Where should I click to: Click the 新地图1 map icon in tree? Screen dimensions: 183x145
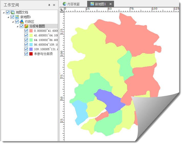pyautogui.click(x=17, y=17)
